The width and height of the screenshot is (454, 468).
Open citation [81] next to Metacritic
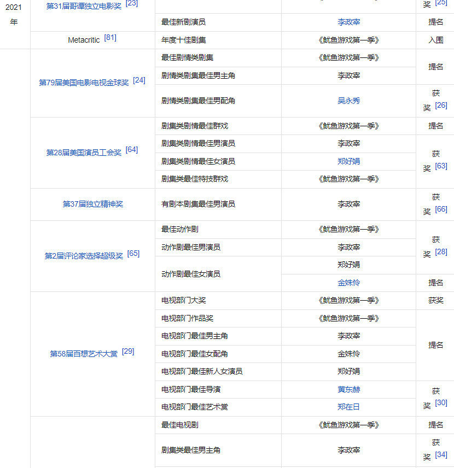click(x=110, y=37)
